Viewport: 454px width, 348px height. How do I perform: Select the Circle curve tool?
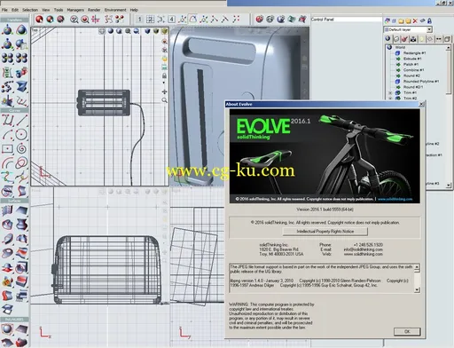[21, 134]
